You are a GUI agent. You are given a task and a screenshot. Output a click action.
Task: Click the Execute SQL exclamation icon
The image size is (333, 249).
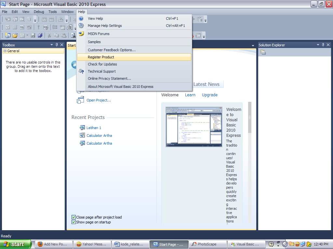(38, 27)
